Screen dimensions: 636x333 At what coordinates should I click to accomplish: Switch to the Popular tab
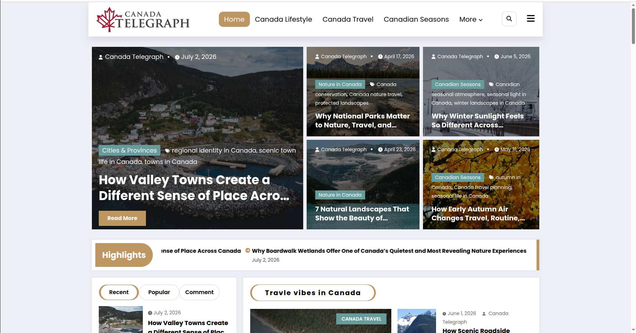click(159, 292)
